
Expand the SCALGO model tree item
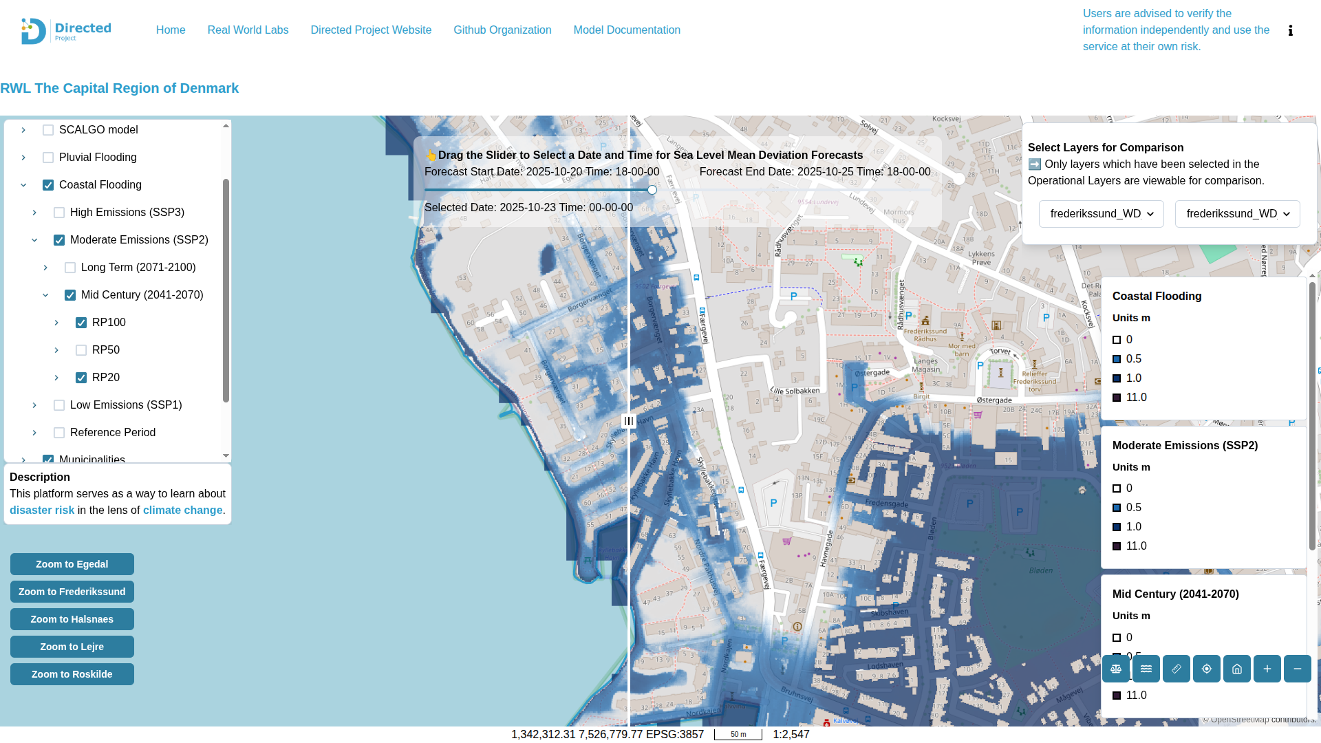(23, 129)
